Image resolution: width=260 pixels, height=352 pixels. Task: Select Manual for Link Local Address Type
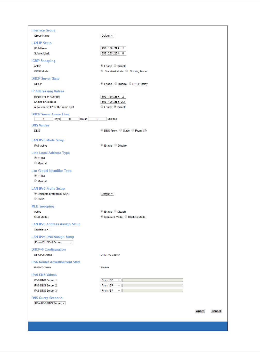(x=35, y=163)
